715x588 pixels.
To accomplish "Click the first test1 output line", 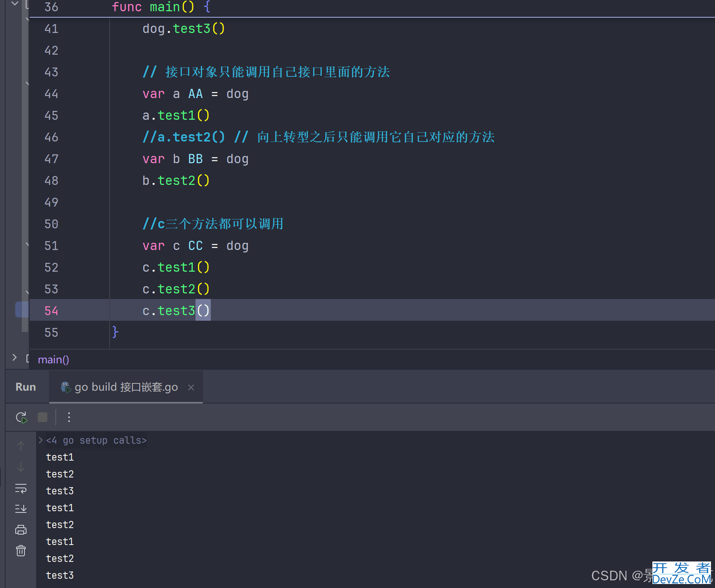I will [60, 457].
